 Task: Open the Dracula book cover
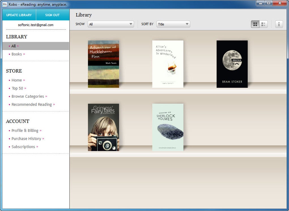coord(232,64)
